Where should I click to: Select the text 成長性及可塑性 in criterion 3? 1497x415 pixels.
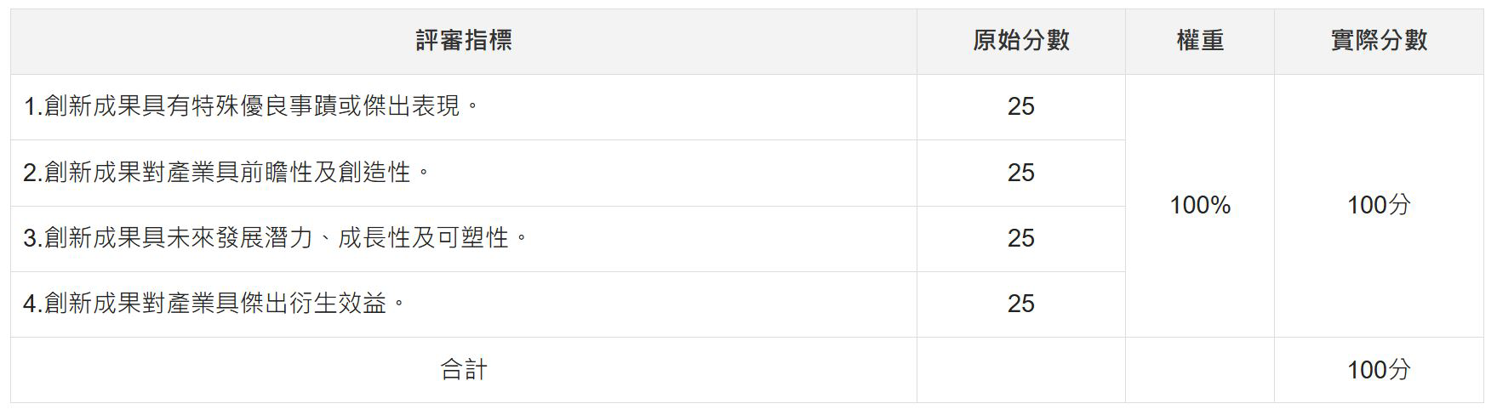423,238
